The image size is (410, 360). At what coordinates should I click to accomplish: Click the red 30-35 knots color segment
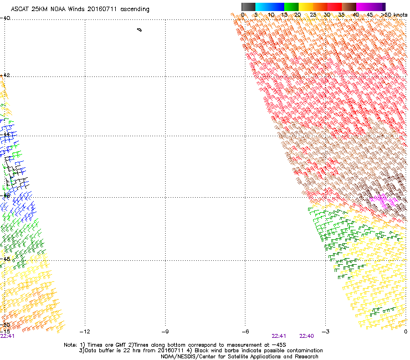[335, 7]
